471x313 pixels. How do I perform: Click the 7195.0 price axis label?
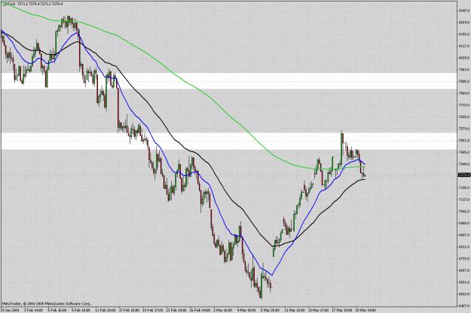click(x=464, y=187)
